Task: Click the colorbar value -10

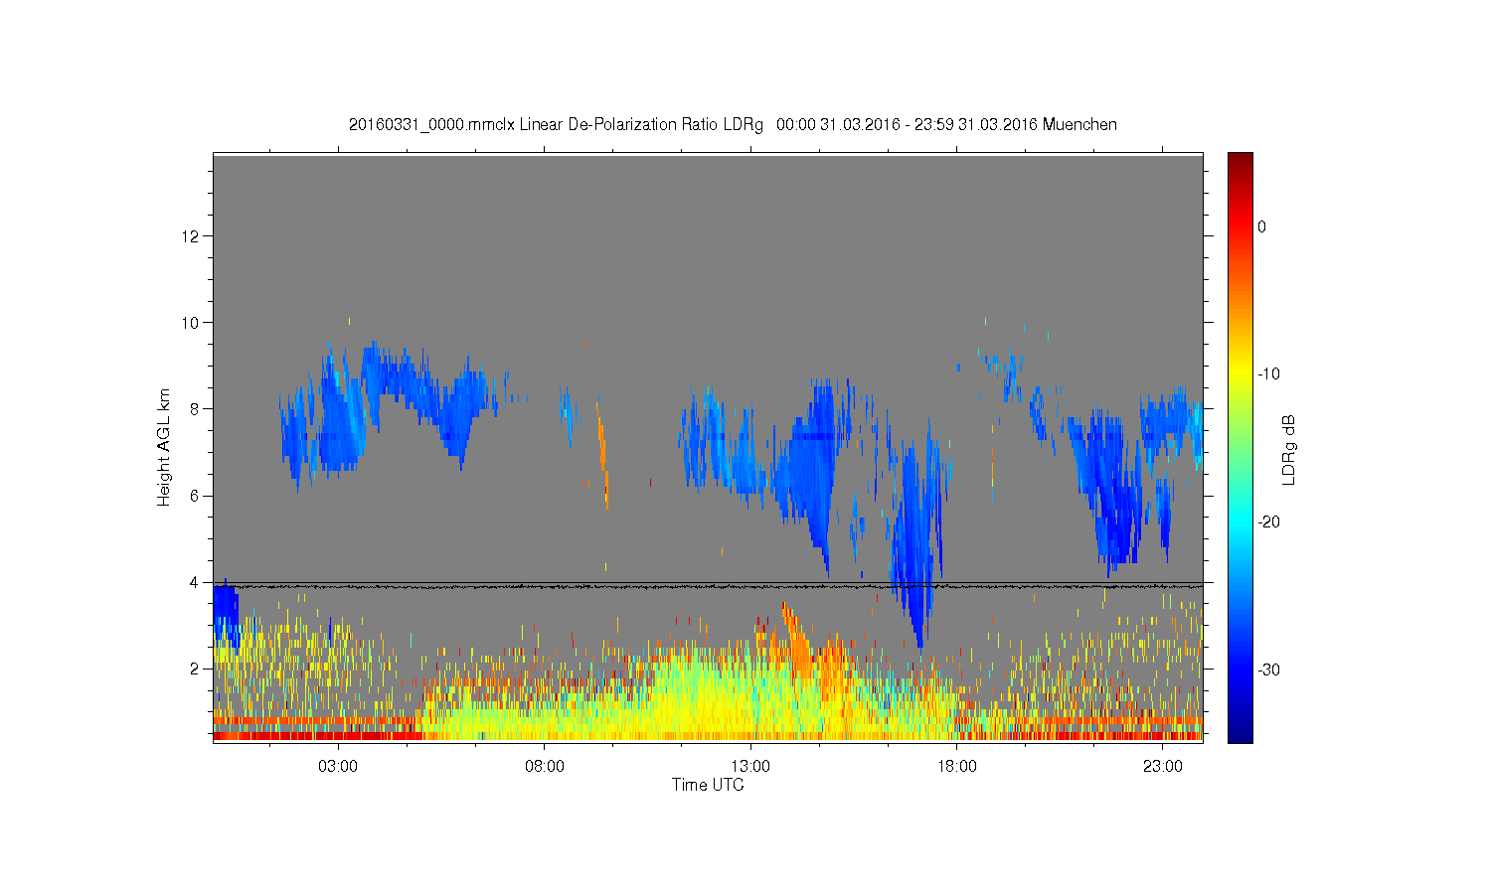Action: 1268,374
